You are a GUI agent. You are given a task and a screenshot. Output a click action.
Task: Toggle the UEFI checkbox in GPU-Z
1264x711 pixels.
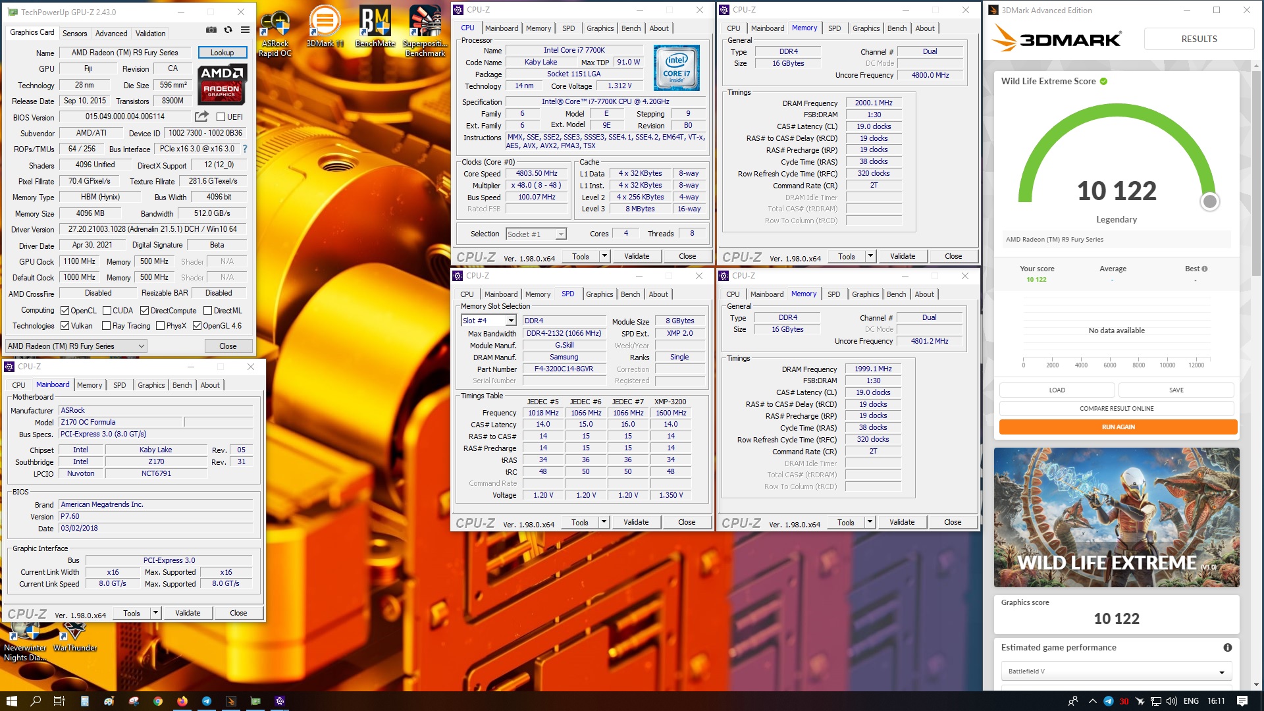(x=221, y=117)
